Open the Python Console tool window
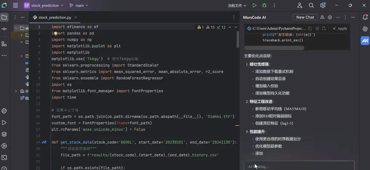The image size is (370, 170). pos(4,111)
